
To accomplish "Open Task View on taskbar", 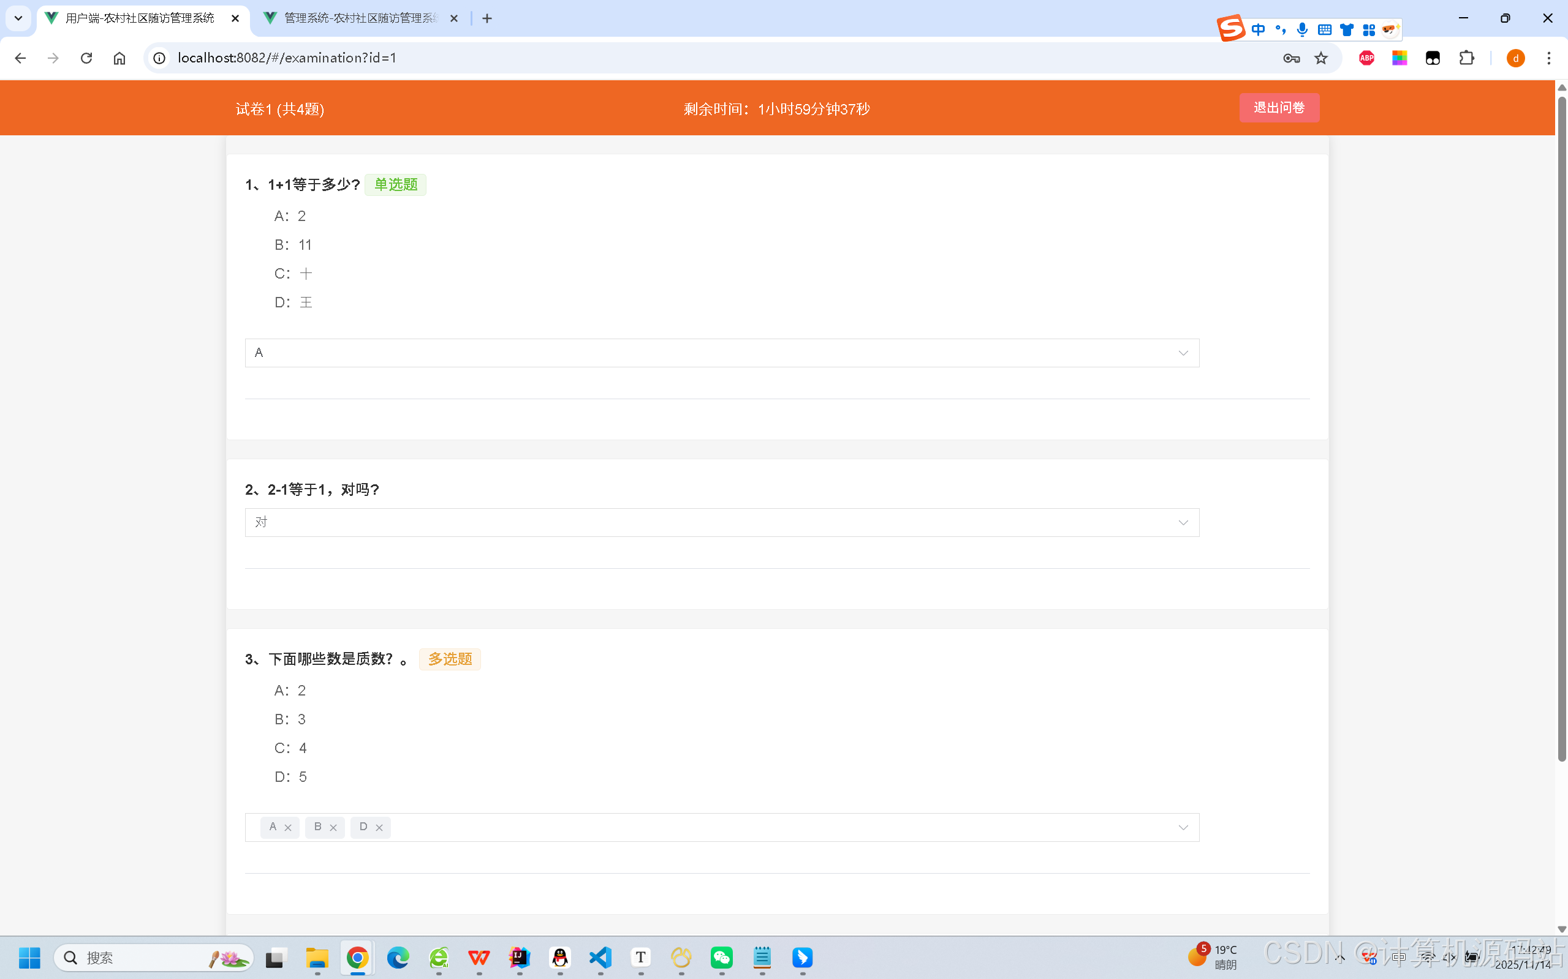I will coord(275,958).
